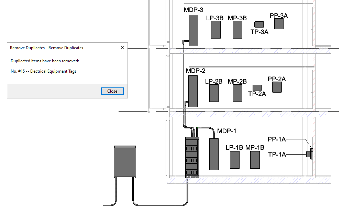Select the TP-2A tag label

[x=257, y=94]
